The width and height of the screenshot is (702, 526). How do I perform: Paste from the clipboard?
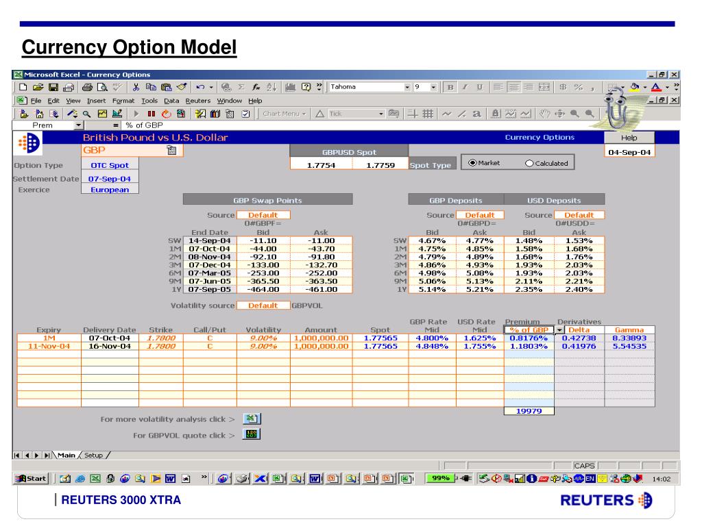[166, 87]
